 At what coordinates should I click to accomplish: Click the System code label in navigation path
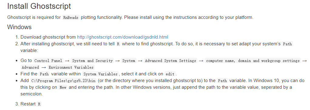(129, 61)
